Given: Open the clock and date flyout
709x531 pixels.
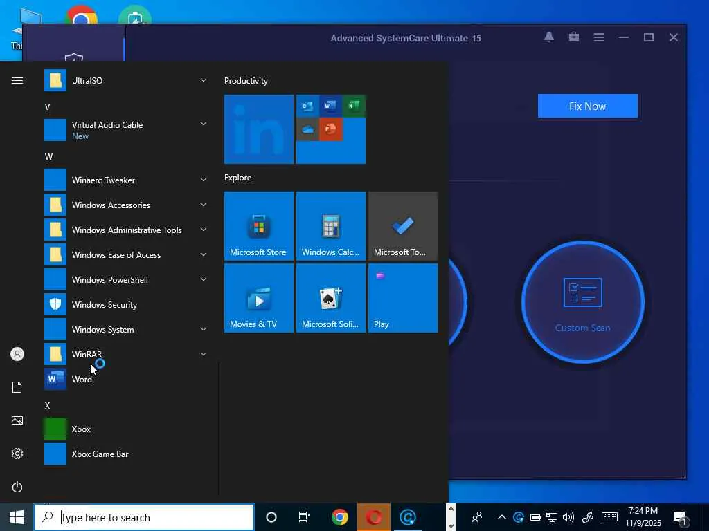Looking at the screenshot, I should click(643, 517).
